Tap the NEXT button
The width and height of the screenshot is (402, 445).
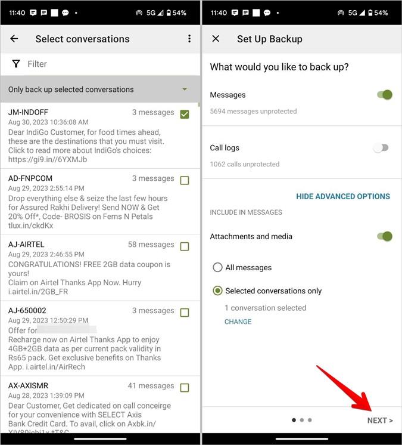click(x=380, y=421)
